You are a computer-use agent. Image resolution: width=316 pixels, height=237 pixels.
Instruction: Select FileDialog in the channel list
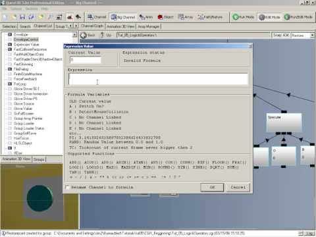click(21, 69)
